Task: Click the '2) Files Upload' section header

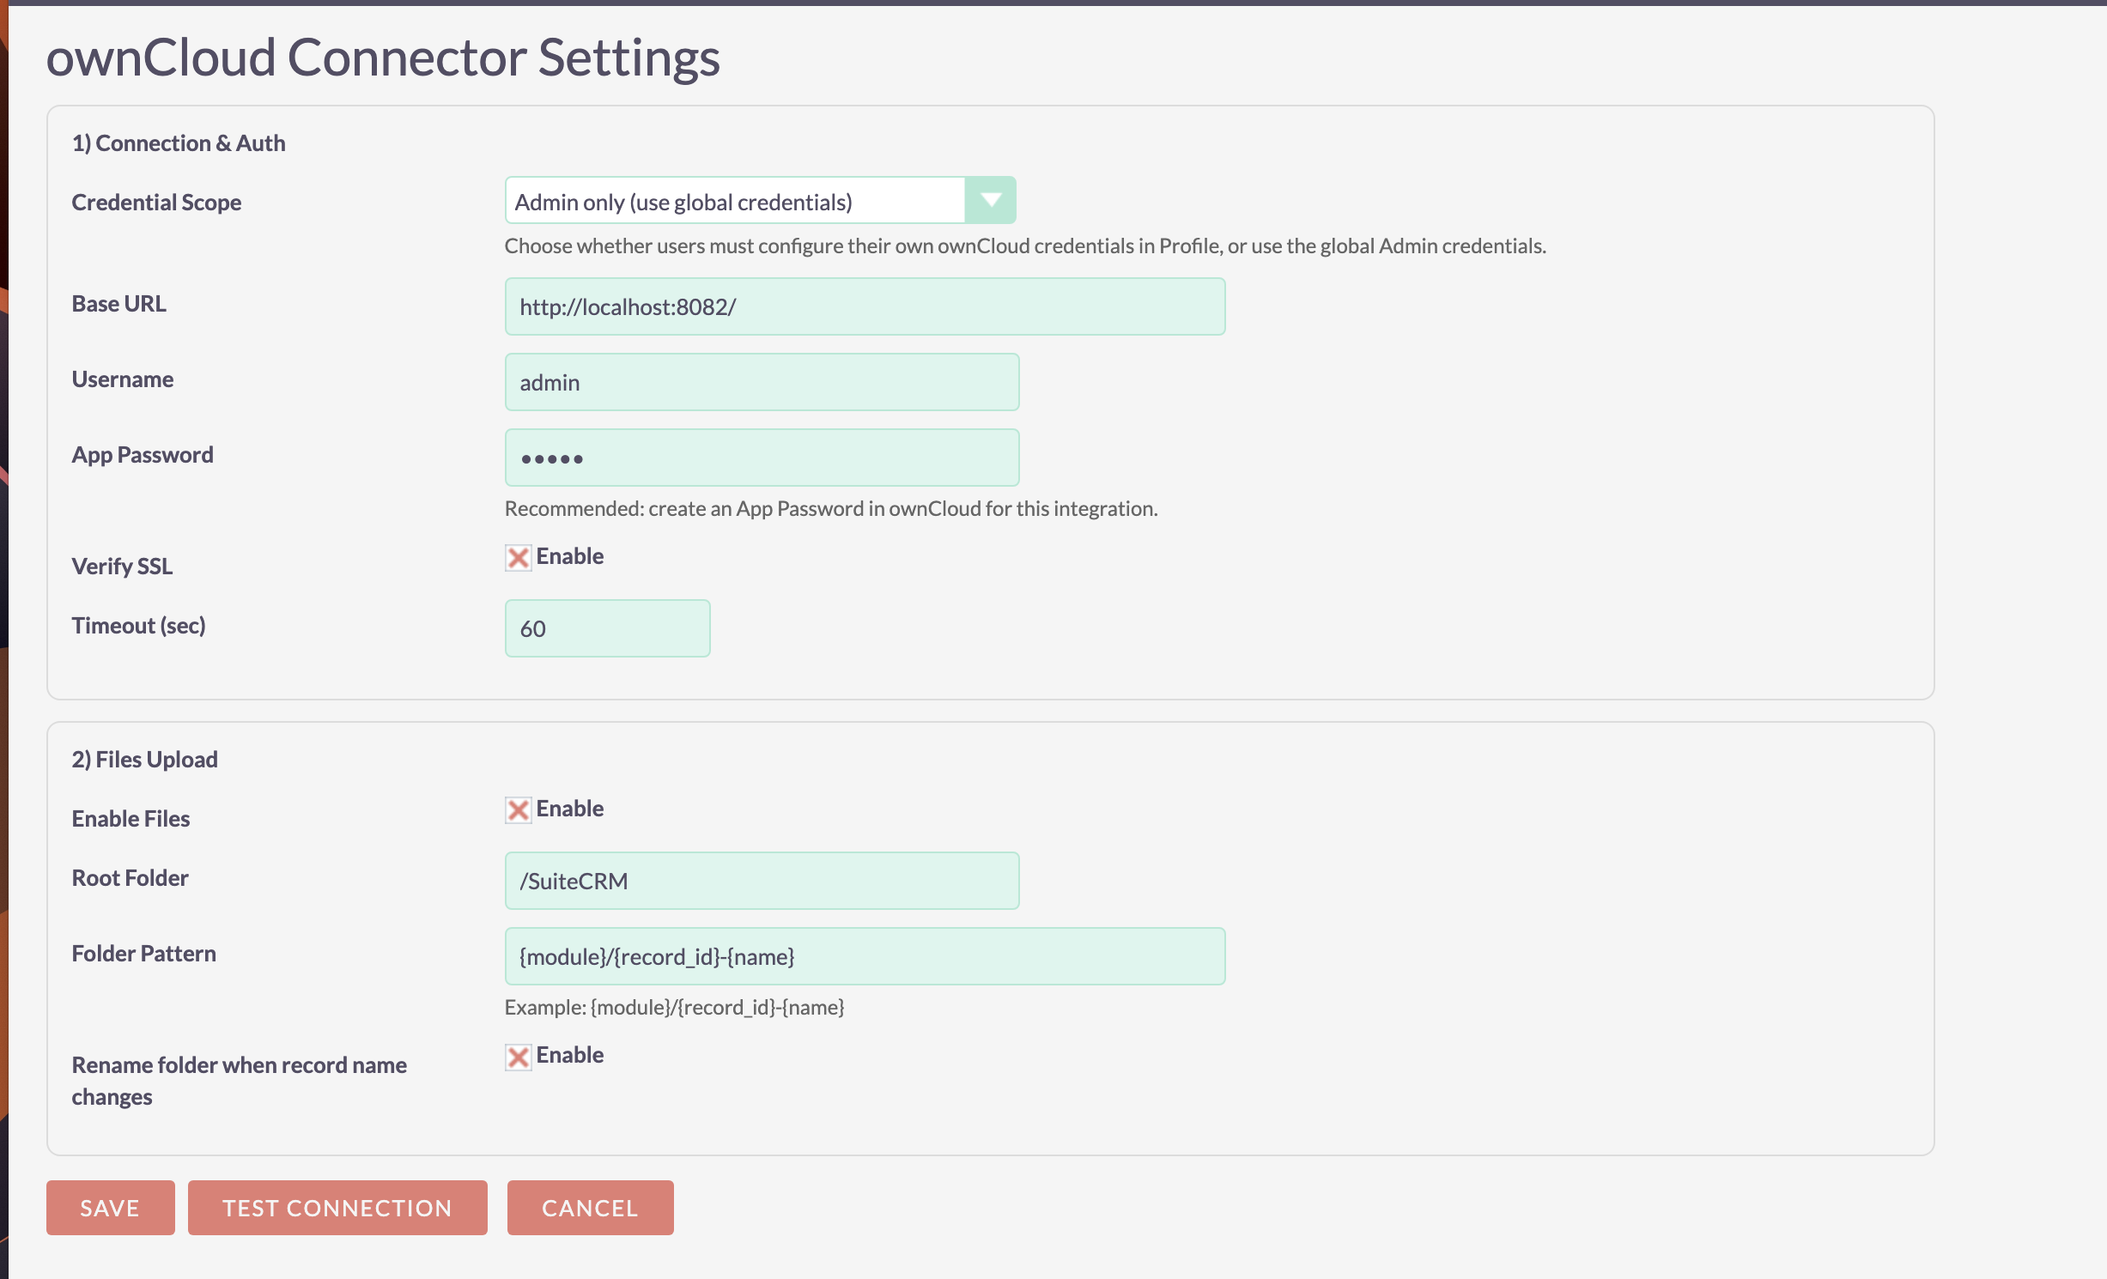Action: [x=144, y=759]
